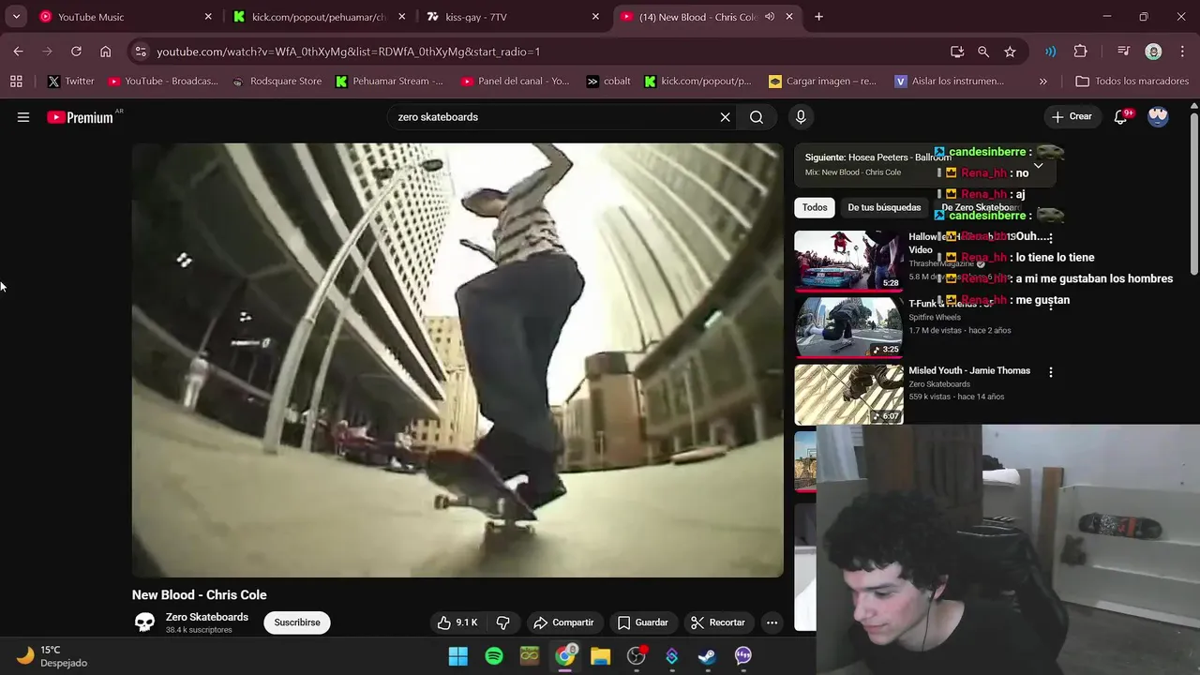Image resolution: width=1200 pixels, height=675 pixels.
Task: Go to the browser home page
Action: 105,52
